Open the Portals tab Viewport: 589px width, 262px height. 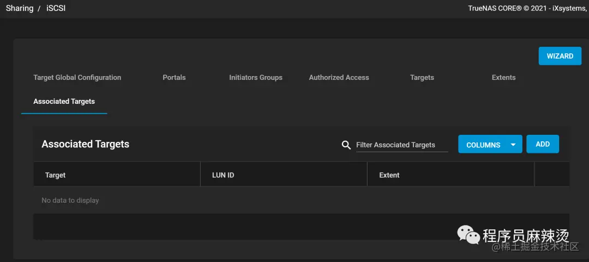(x=175, y=78)
